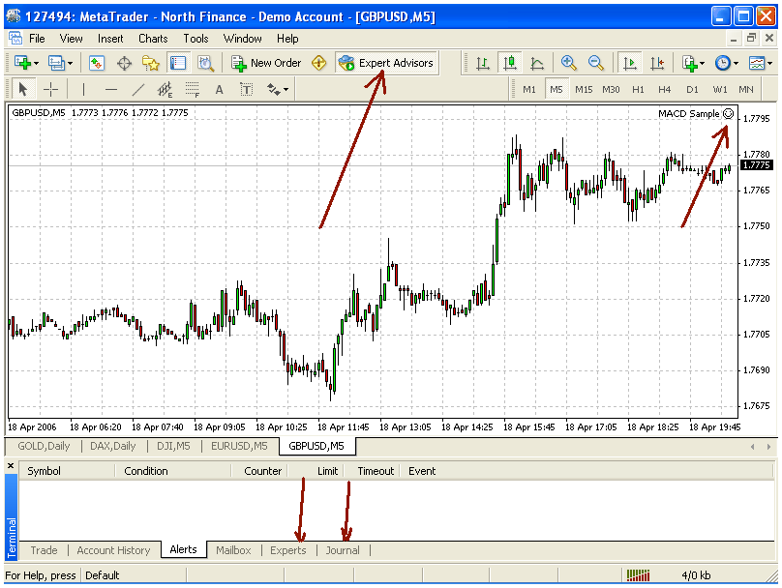The height and width of the screenshot is (588, 782).
Task: Click the New Order button
Action: click(x=266, y=63)
